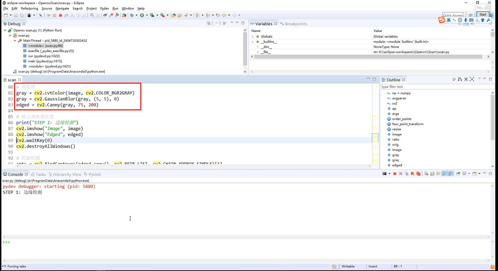Collapse Opencv scan.py launch node

[5, 30]
